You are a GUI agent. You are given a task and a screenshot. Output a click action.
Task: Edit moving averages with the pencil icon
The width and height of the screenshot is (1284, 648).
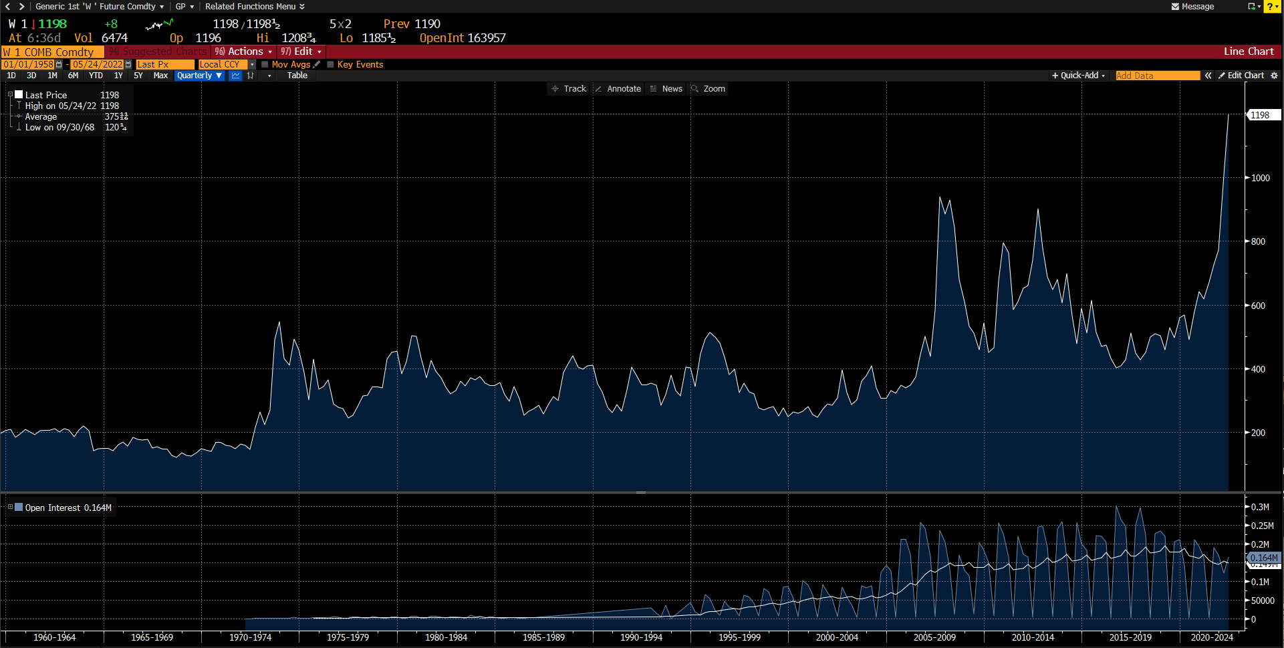pyautogui.click(x=317, y=65)
